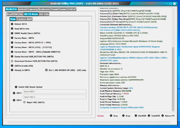This screenshot has width=180, height=128.
Task: Select the Main inner tab
Action: pyautogui.click(x=13, y=19)
